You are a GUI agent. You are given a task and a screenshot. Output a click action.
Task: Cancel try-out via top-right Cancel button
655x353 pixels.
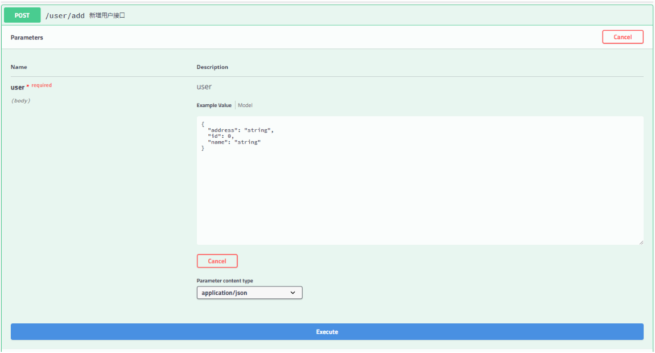point(623,37)
